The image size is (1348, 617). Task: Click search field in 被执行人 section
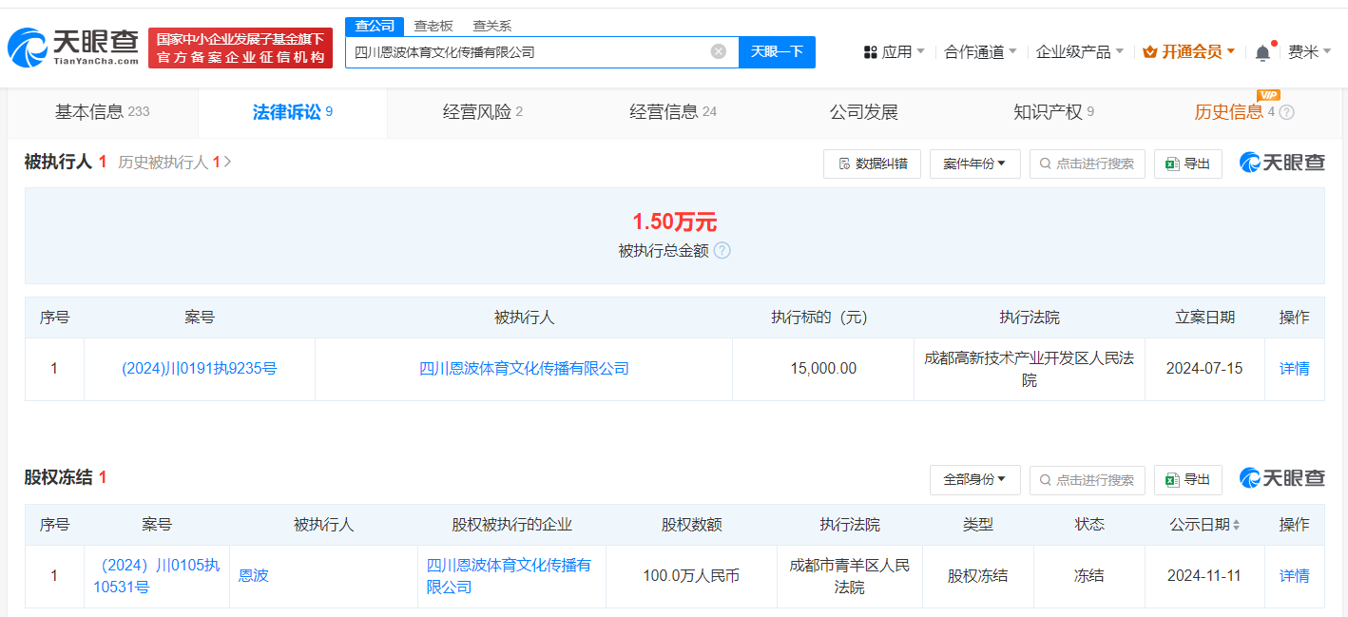click(x=1088, y=164)
